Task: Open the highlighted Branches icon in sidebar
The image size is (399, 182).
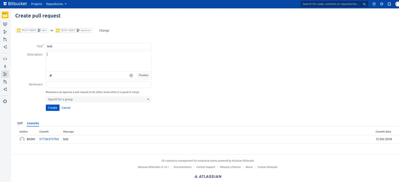Action: tap(5, 74)
